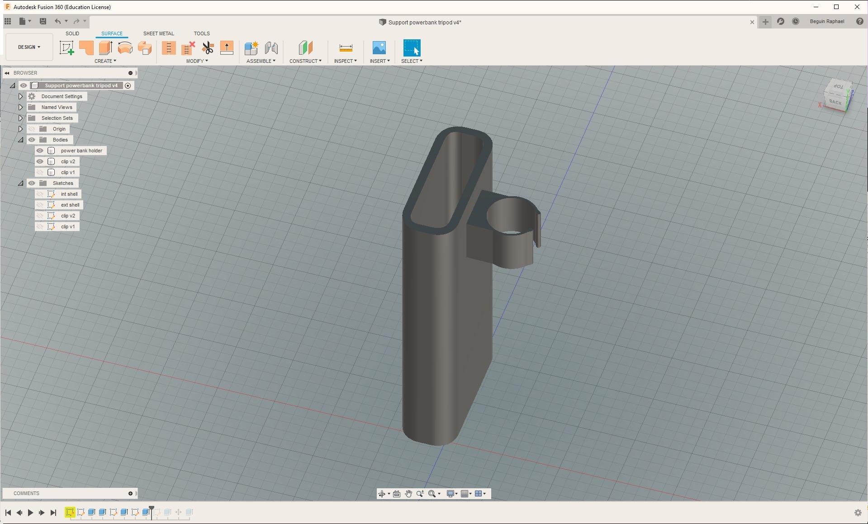Open the SHEET METAL tab

tap(158, 33)
